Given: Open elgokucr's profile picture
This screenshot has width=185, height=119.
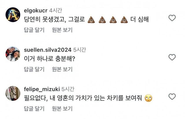Looking at the screenshot, I should tap(13, 15).
